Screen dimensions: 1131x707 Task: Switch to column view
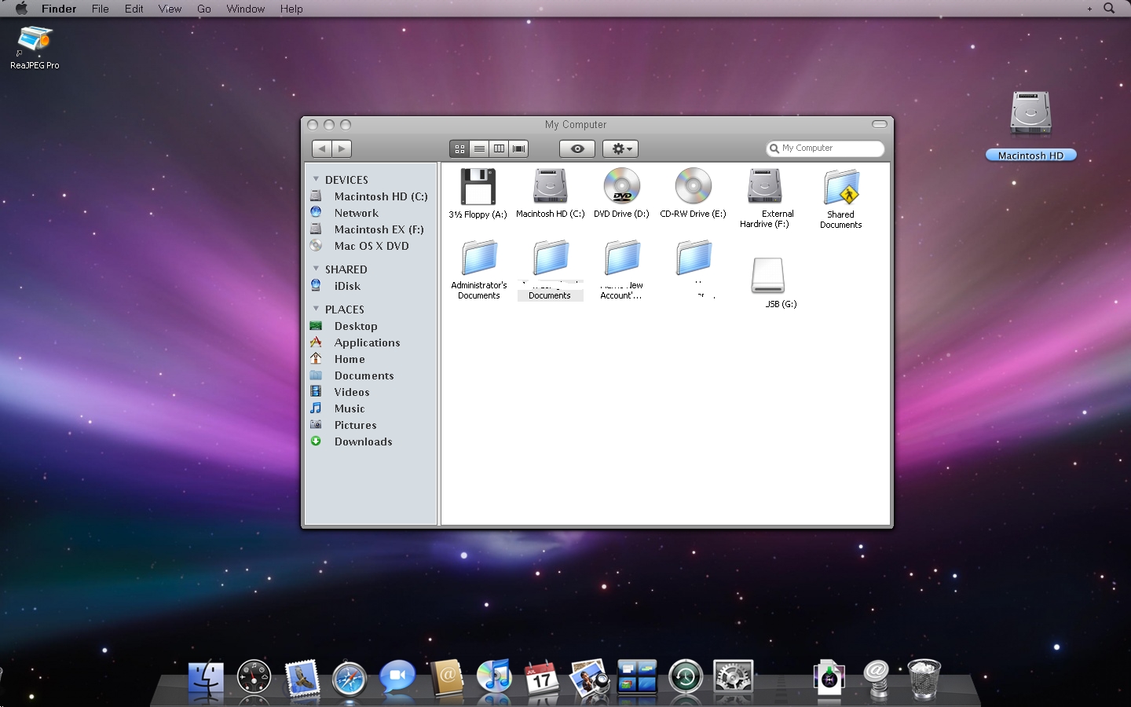pyautogui.click(x=499, y=148)
